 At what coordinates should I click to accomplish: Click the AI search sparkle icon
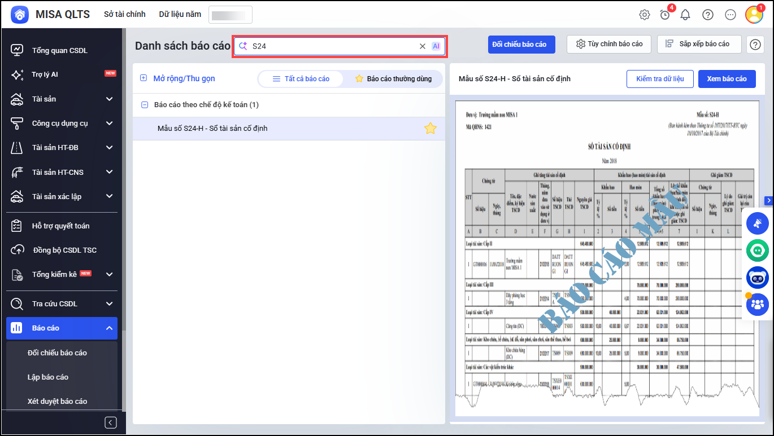point(243,46)
